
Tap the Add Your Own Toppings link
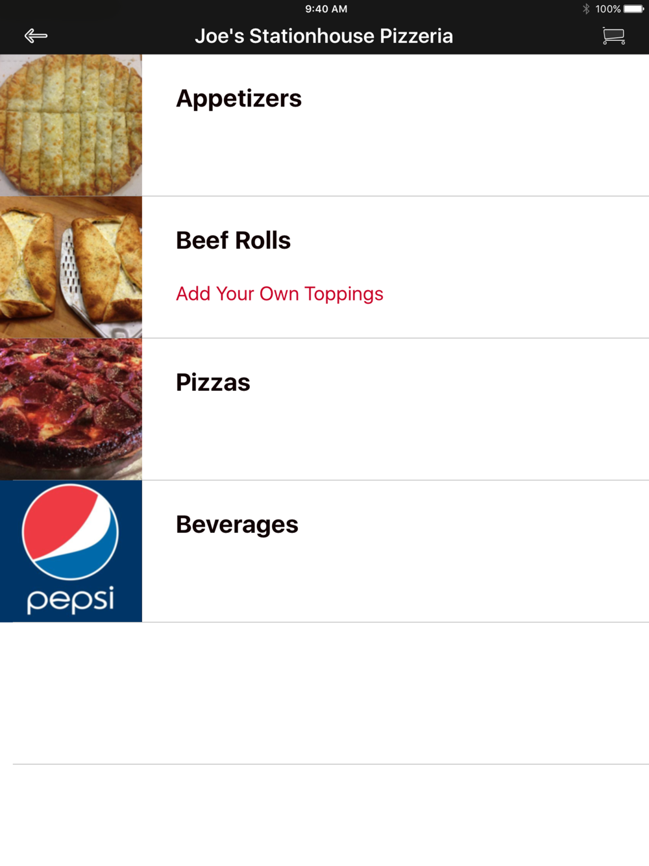(x=279, y=294)
